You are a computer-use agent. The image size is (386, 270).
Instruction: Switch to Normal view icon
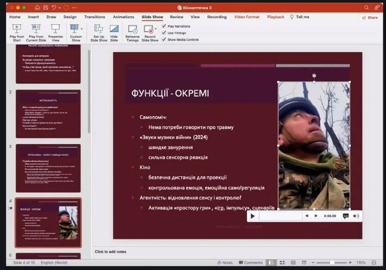point(271,262)
